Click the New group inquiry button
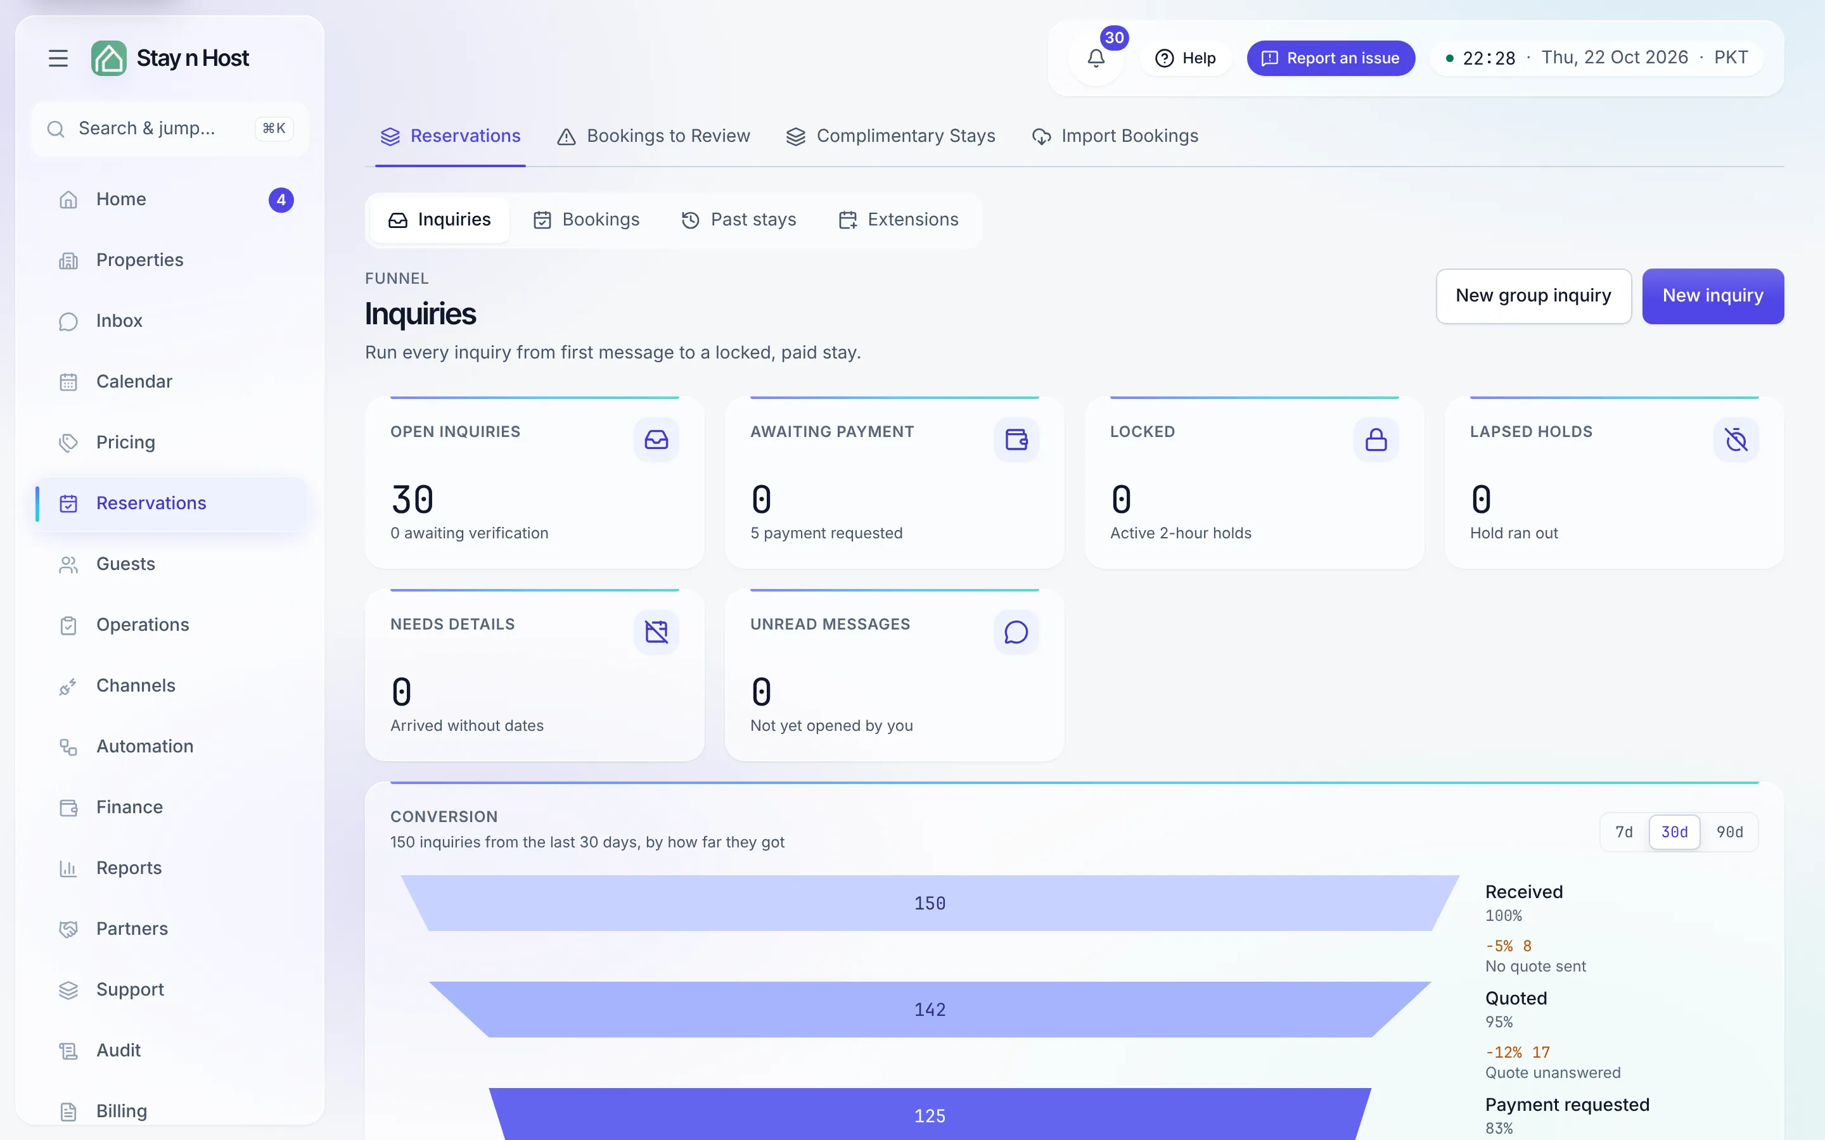This screenshot has height=1140, width=1825. (1533, 296)
